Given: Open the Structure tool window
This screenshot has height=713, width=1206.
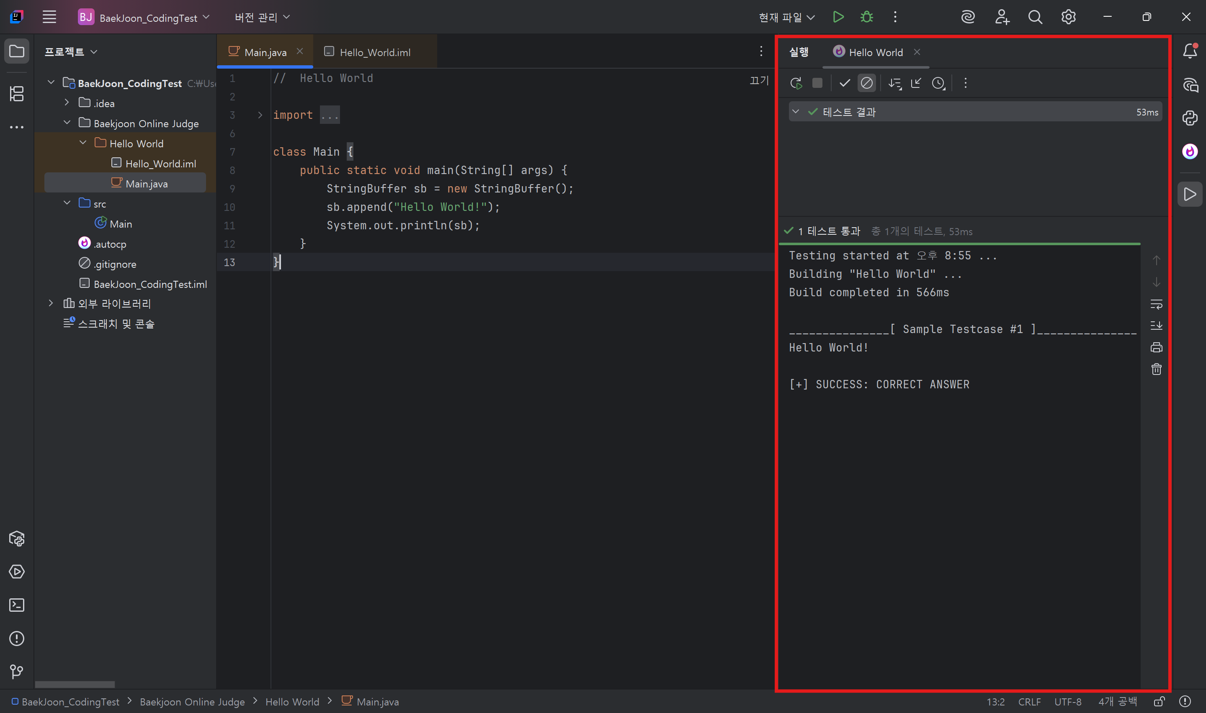Looking at the screenshot, I should 17,94.
